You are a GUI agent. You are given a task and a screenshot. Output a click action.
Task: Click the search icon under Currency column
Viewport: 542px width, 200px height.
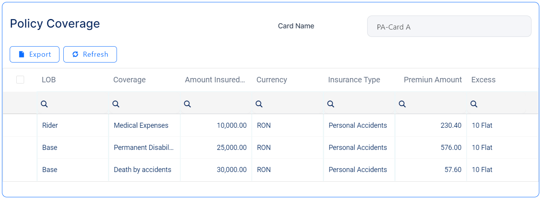pos(259,104)
